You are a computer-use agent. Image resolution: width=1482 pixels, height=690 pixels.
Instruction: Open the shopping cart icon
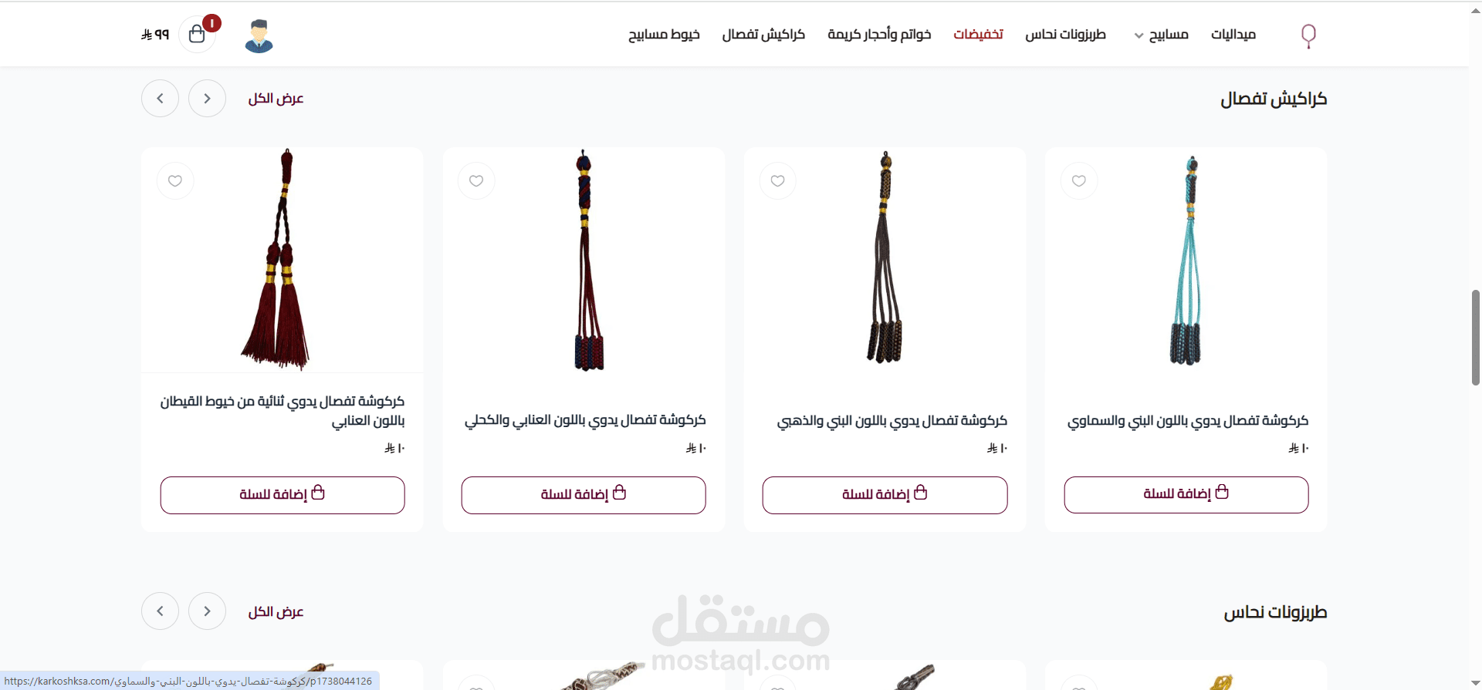pos(197,34)
